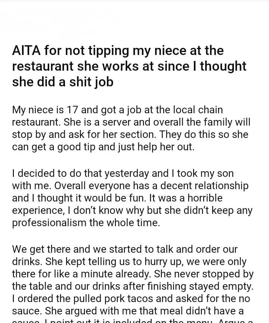Click the line starting 'the table and our drinks'
Image resolution: width=269 pixels, height=323 pixels.
click(x=133, y=286)
